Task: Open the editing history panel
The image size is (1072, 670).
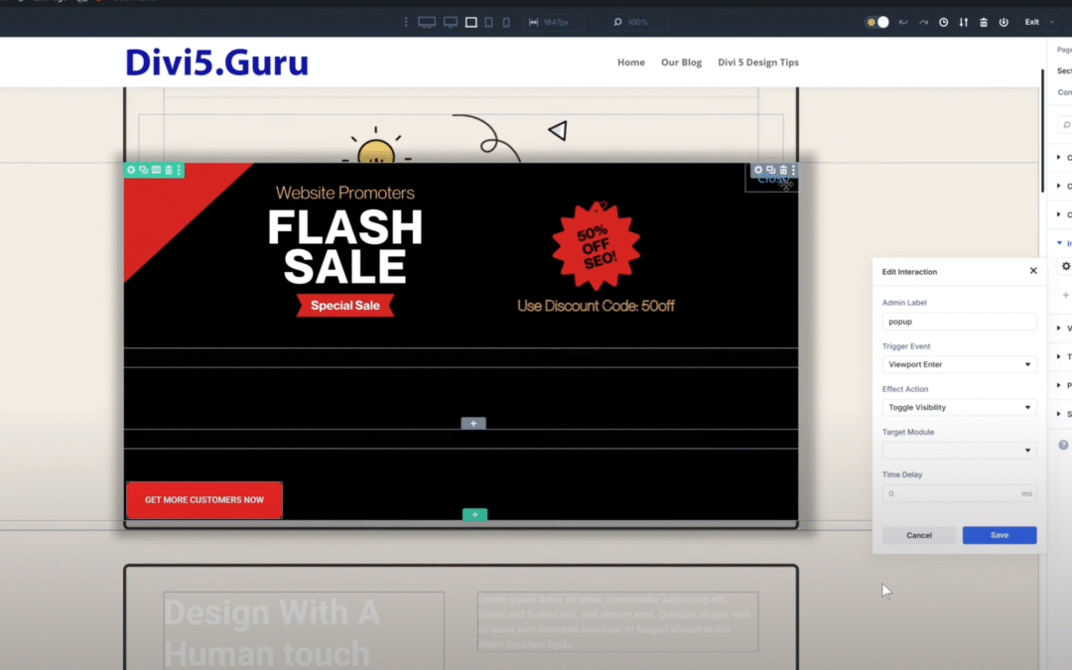Action: point(944,21)
